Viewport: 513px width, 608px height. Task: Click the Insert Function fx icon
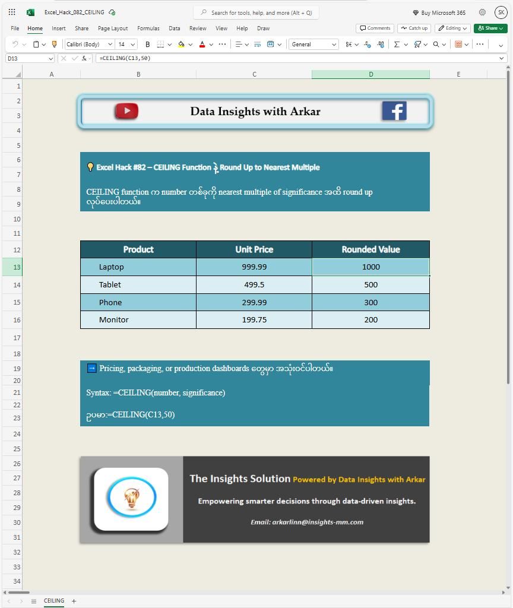(85, 58)
